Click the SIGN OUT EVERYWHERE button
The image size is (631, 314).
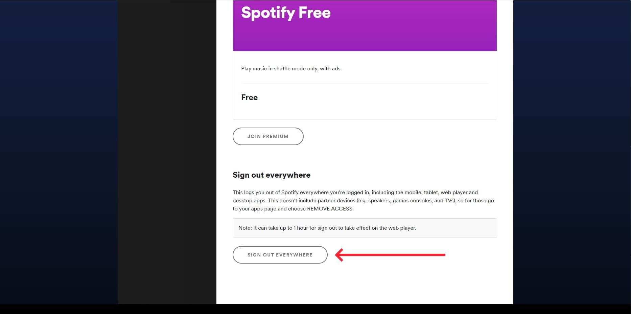280,254
